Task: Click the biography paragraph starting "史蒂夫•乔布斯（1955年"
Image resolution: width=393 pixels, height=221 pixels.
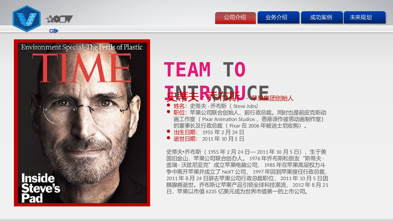Action: [x=247, y=172]
